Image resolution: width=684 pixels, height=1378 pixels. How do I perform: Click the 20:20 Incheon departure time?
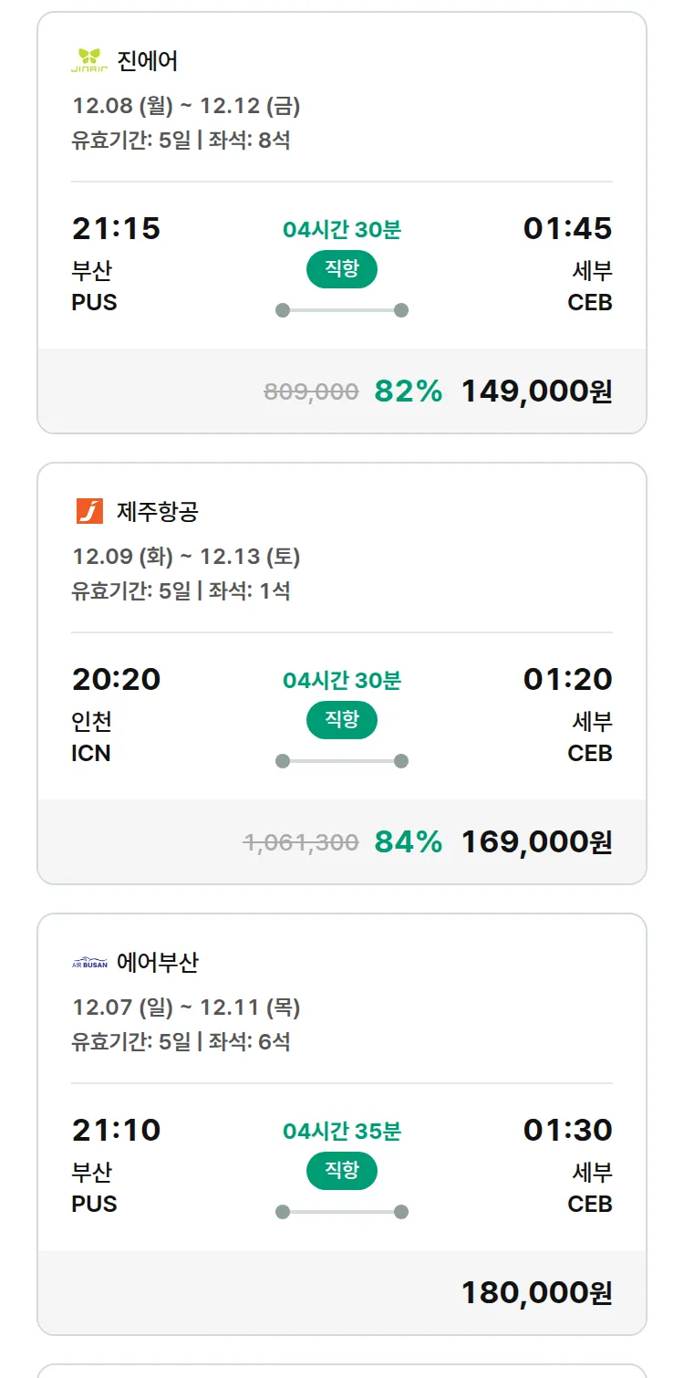coord(116,679)
